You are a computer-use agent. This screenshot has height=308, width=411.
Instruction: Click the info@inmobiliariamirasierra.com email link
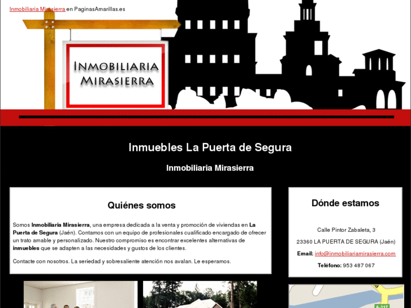pyautogui.click(x=355, y=254)
